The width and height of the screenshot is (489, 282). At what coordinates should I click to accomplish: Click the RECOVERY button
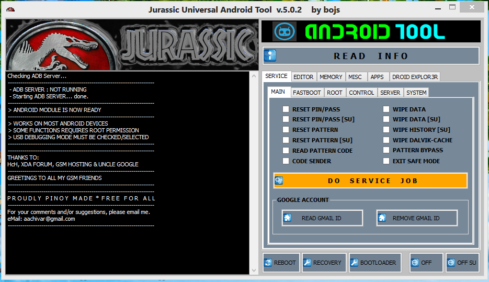click(x=324, y=263)
